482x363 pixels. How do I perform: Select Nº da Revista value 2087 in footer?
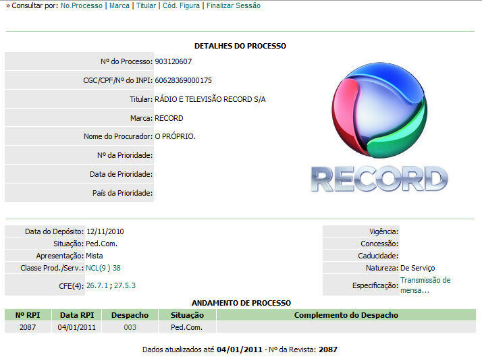point(328,350)
